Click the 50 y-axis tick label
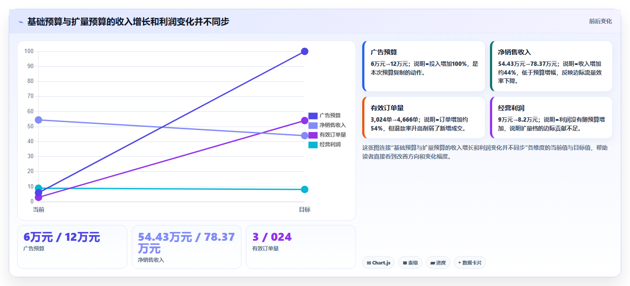 tap(31, 127)
